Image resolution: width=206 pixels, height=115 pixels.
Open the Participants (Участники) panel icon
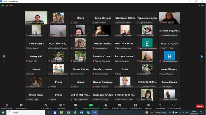(x=61, y=105)
